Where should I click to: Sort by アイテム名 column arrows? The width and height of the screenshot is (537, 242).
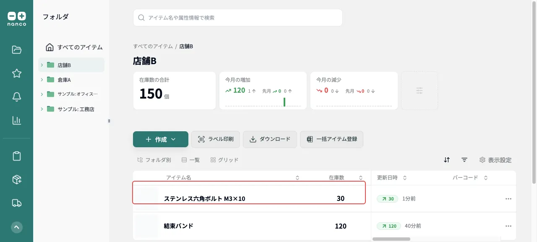click(297, 178)
